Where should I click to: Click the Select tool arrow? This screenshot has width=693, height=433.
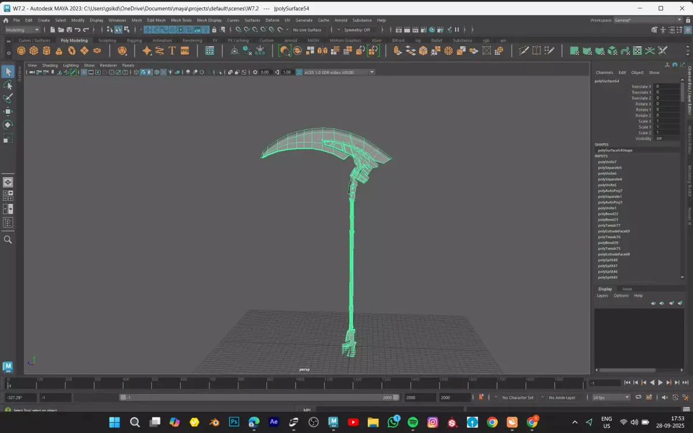[x=8, y=72]
